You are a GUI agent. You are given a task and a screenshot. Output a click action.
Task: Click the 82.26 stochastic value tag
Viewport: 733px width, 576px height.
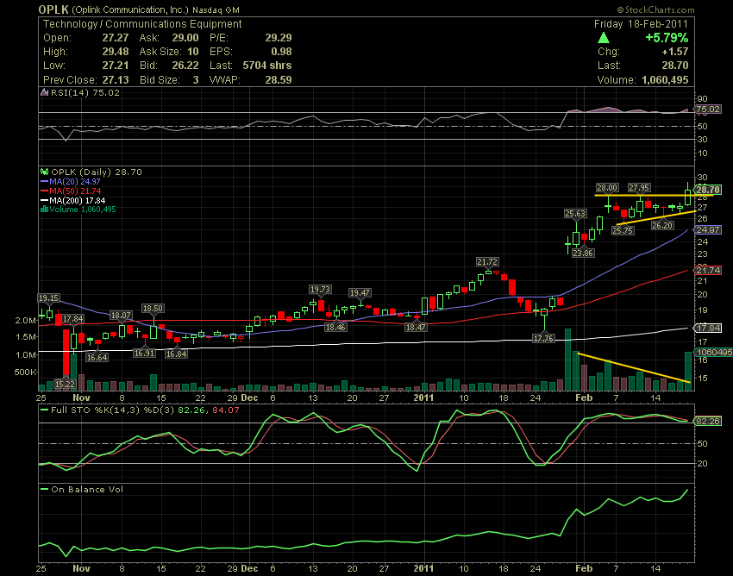pyautogui.click(x=708, y=421)
